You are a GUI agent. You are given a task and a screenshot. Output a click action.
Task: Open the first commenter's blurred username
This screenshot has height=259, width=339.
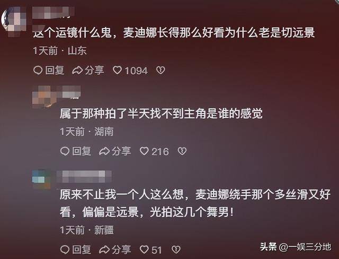click(53, 12)
